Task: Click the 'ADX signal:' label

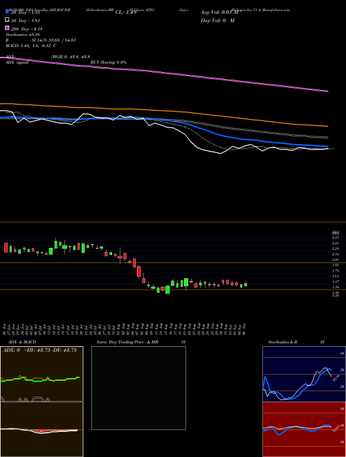Action: point(17,62)
